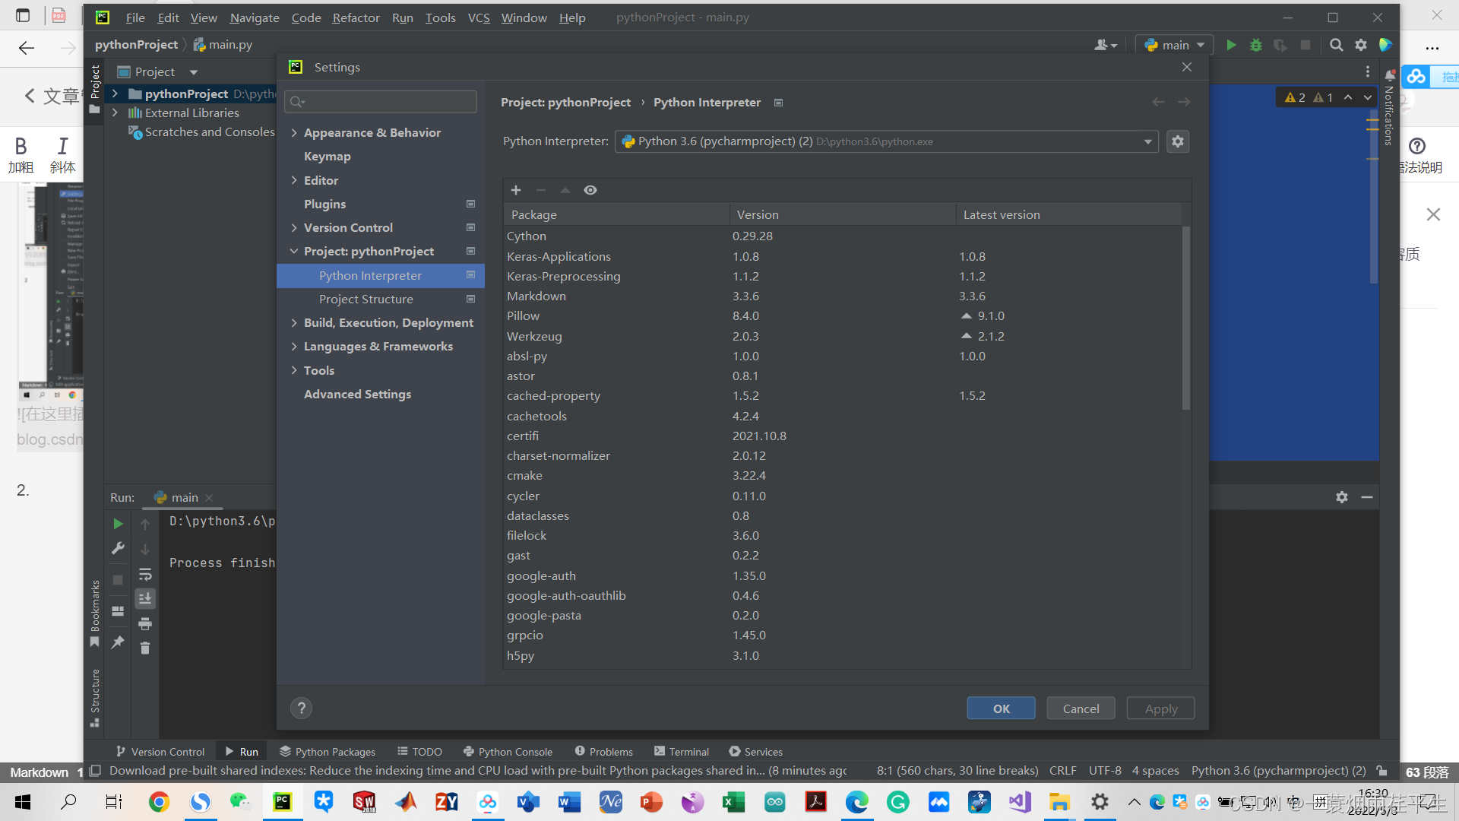Open the Python Console tab
This screenshot has height=821, width=1459.
pyautogui.click(x=508, y=752)
